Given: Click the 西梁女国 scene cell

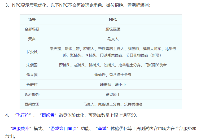Looking at the screenshot, I should point(32,104).
